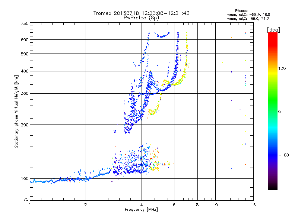Viewport: 298px width, 223px height.
Task: Click the Frequency [MHz] axis label
Action: tap(141, 210)
